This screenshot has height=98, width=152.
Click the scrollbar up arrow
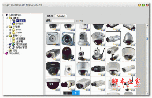[x=147, y=26]
